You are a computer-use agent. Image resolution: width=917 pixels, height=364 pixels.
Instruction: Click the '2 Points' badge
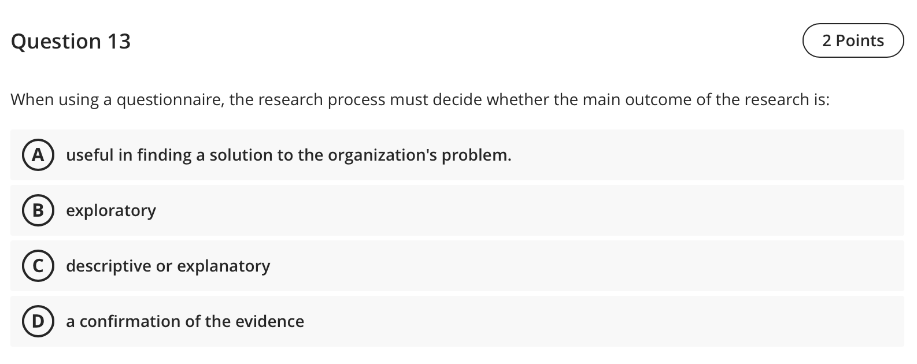(x=853, y=40)
